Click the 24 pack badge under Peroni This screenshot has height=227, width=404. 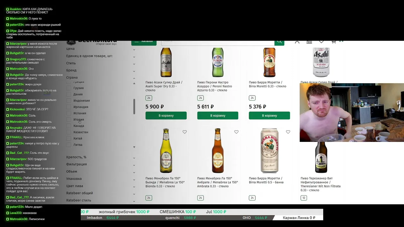(200, 98)
